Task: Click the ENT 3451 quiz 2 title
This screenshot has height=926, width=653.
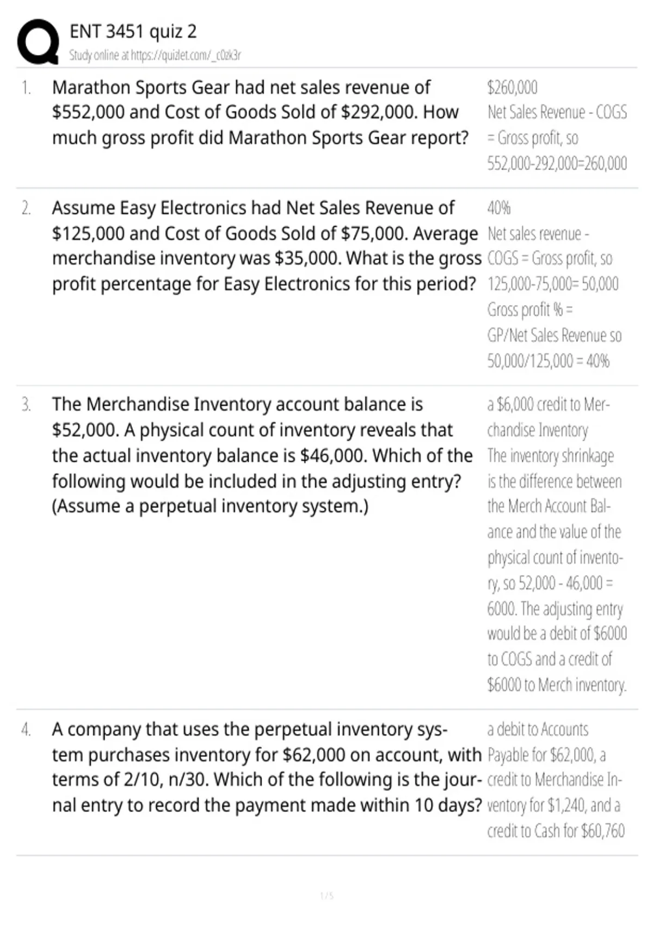Action: [133, 31]
